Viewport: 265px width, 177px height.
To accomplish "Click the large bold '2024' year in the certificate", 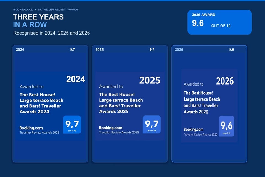I will [76, 79].
